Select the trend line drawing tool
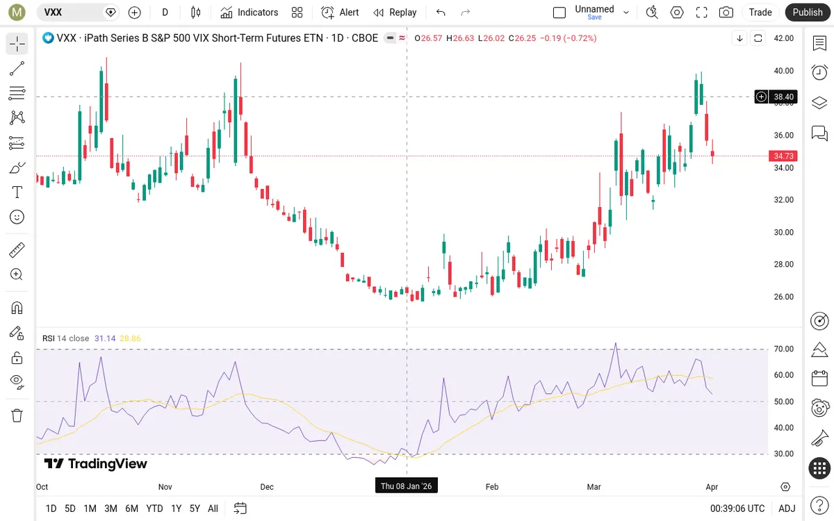Image resolution: width=834 pixels, height=521 pixels. 17,69
